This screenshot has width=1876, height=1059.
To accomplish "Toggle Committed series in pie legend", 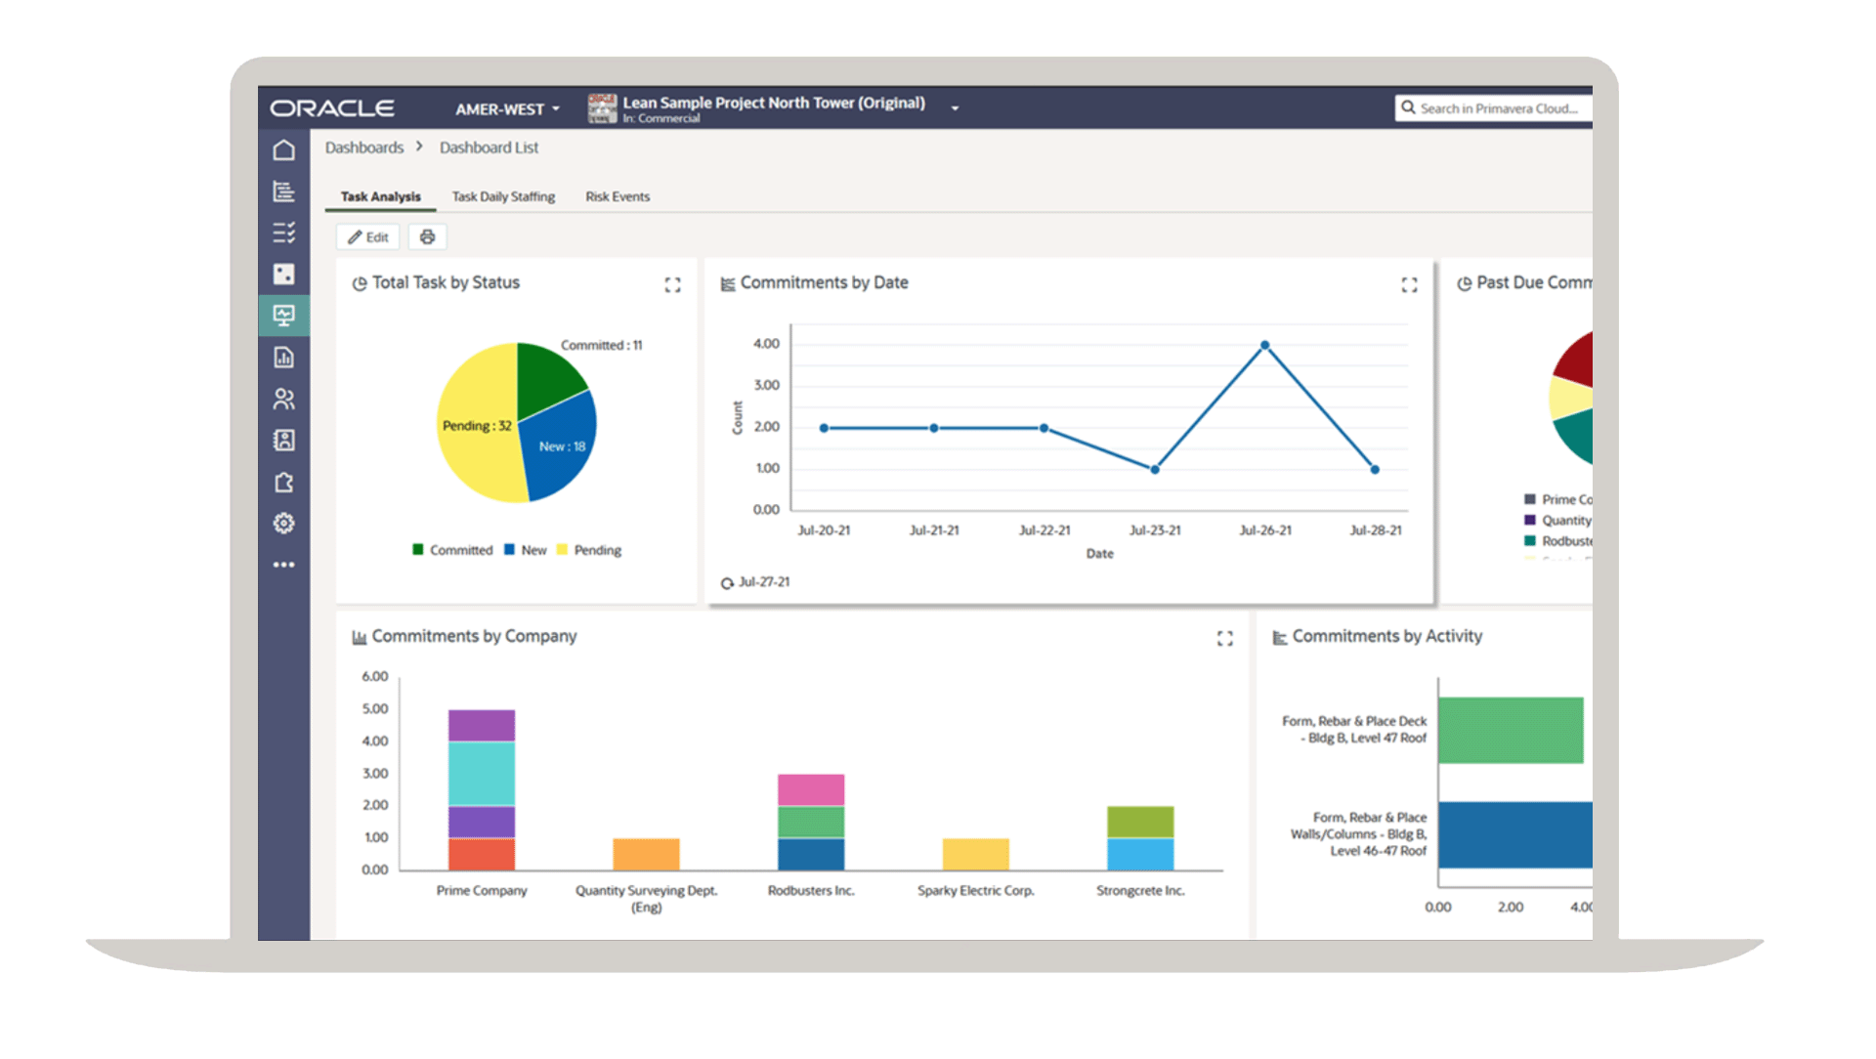I will [x=452, y=551].
